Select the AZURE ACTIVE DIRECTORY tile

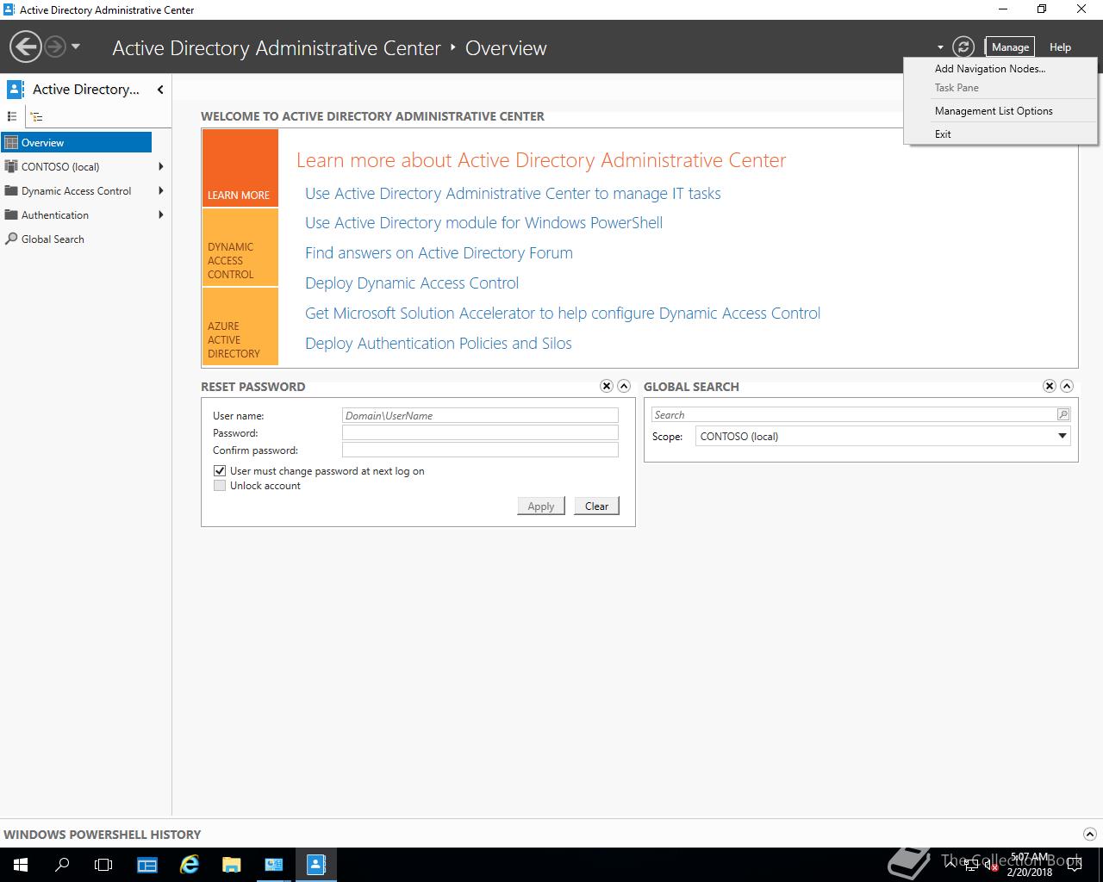240,326
